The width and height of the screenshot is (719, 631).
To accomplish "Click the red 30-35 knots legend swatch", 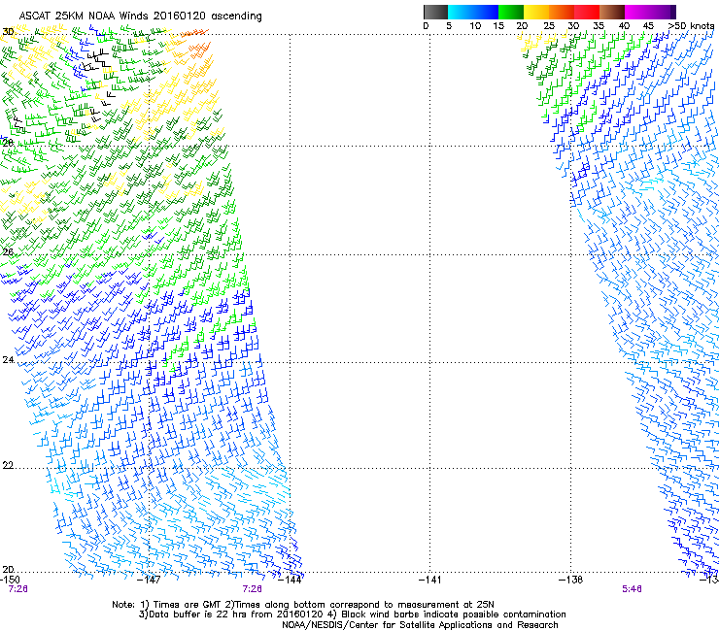I will (x=587, y=12).
